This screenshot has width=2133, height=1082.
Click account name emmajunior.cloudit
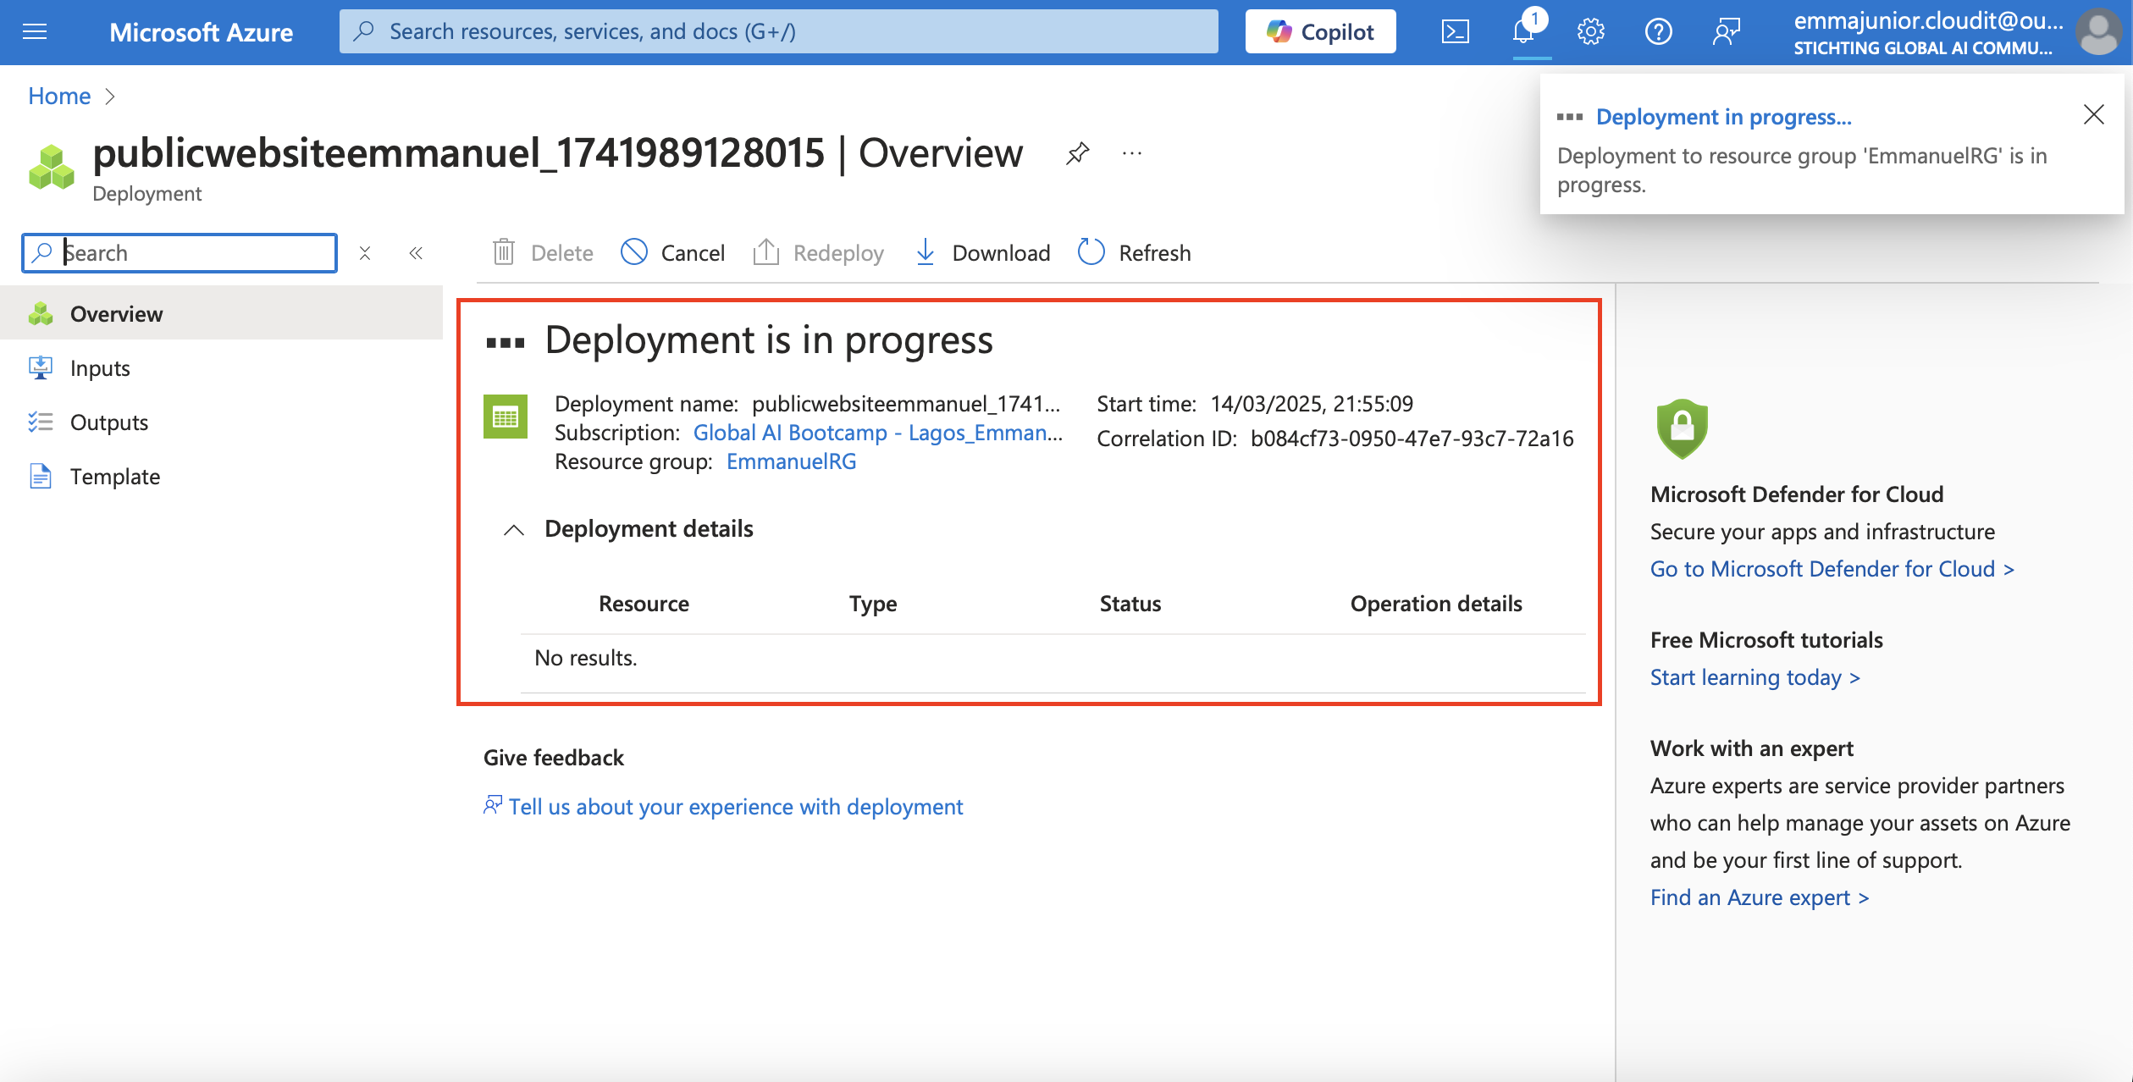point(1928,20)
